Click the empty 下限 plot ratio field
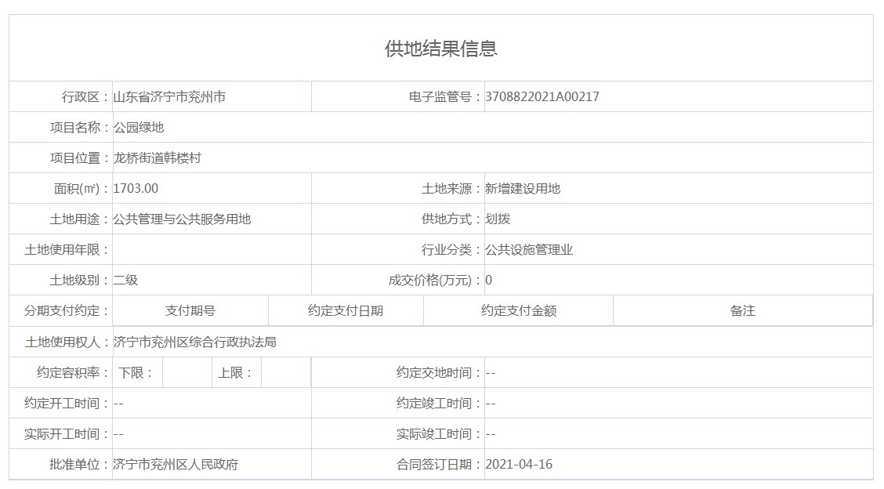 (x=187, y=373)
